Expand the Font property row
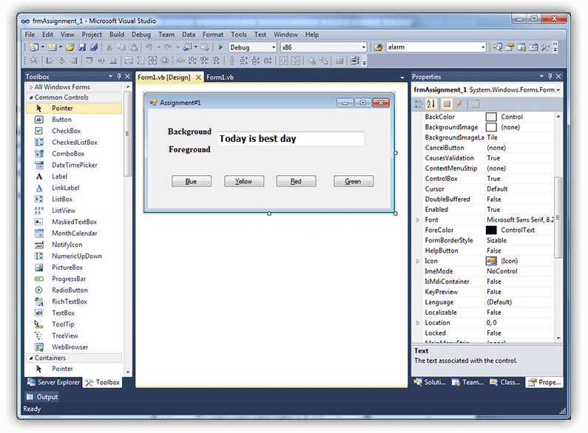The width and height of the screenshot is (588, 433). point(418,220)
